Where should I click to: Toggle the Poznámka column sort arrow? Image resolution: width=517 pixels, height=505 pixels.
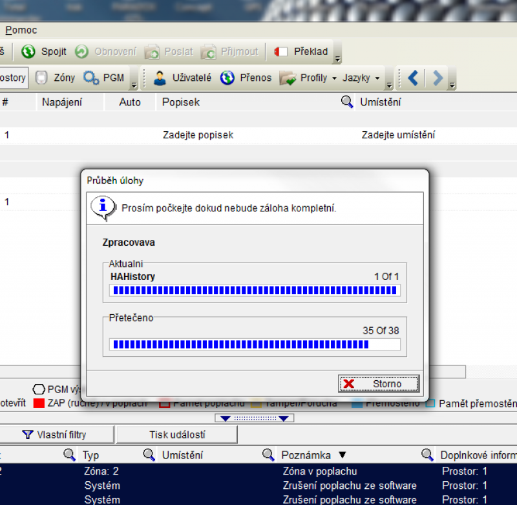tap(343, 455)
